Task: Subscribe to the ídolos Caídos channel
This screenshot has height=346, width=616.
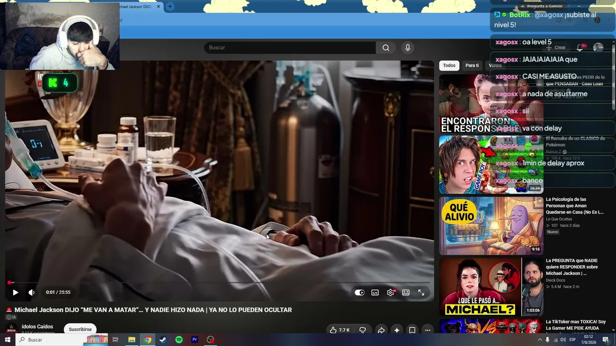Action: pos(80,329)
